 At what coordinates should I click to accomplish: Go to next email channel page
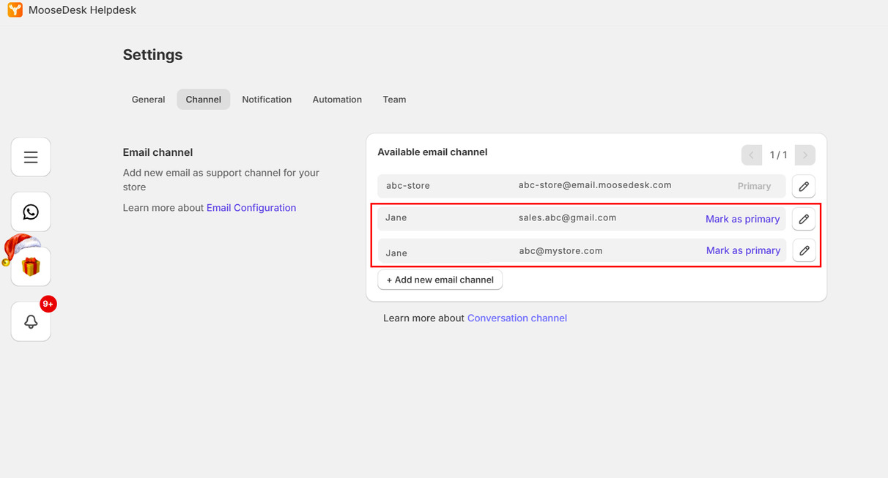coord(804,154)
